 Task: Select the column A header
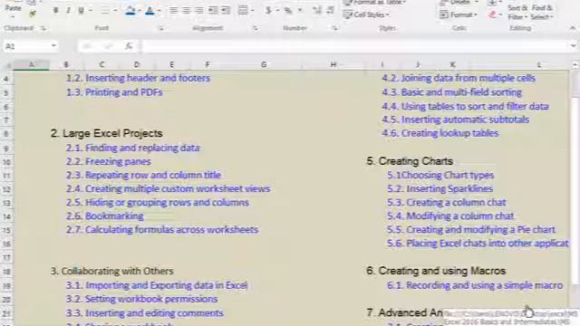pos(32,64)
